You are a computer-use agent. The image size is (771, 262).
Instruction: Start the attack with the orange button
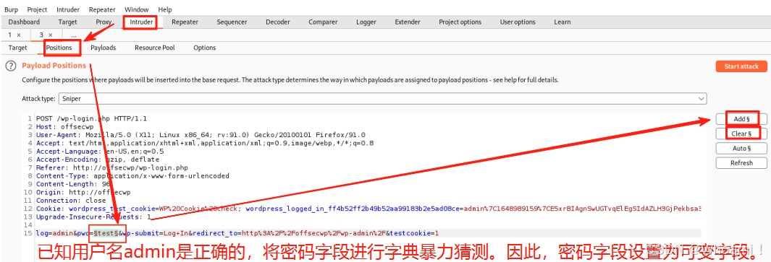(741, 66)
